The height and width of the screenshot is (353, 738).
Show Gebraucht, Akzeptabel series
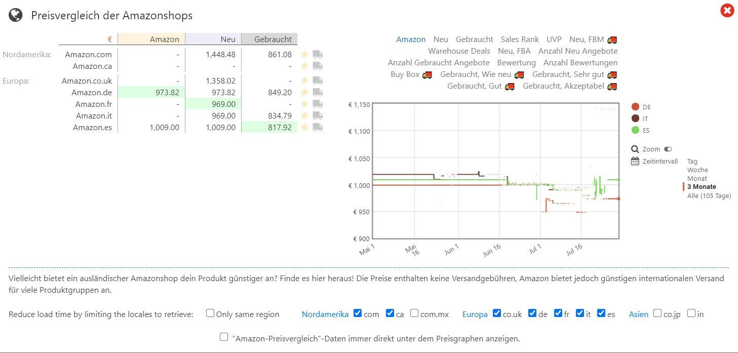(x=570, y=86)
